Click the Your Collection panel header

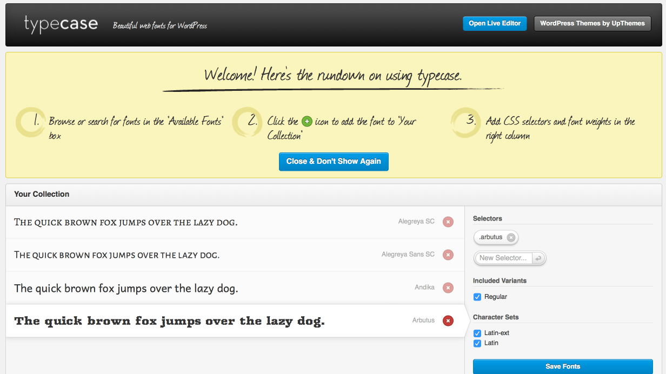click(x=334, y=195)
